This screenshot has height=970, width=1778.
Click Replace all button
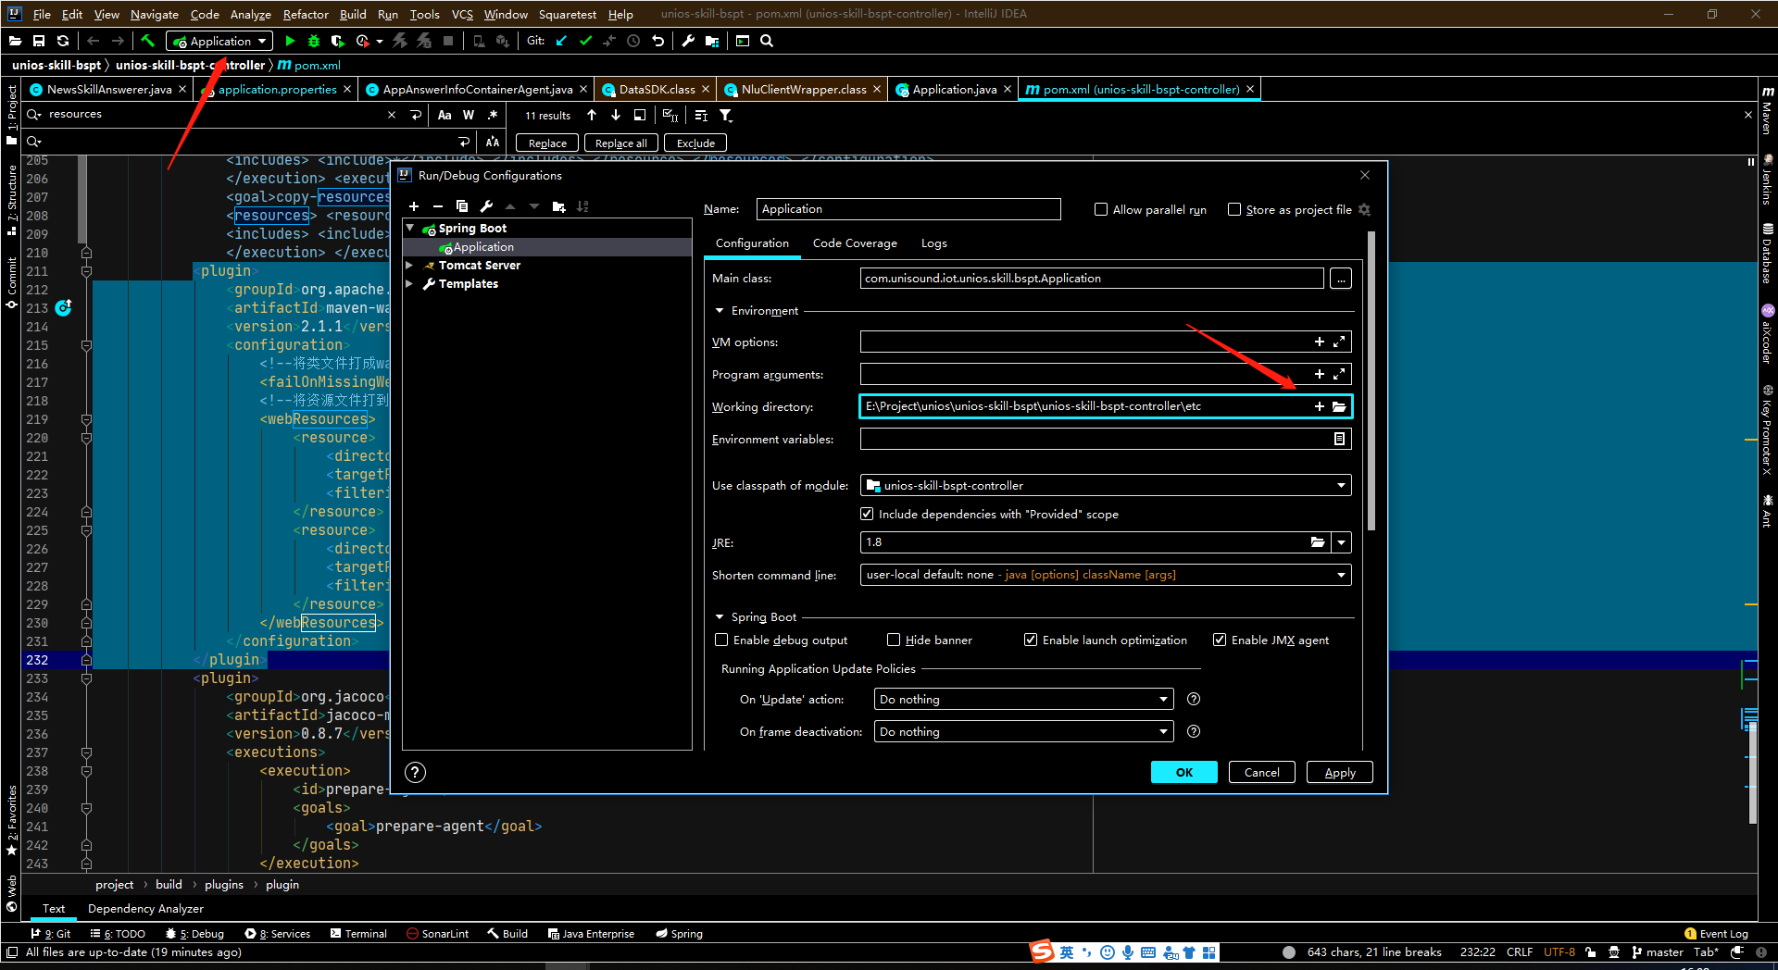point(620,143)
